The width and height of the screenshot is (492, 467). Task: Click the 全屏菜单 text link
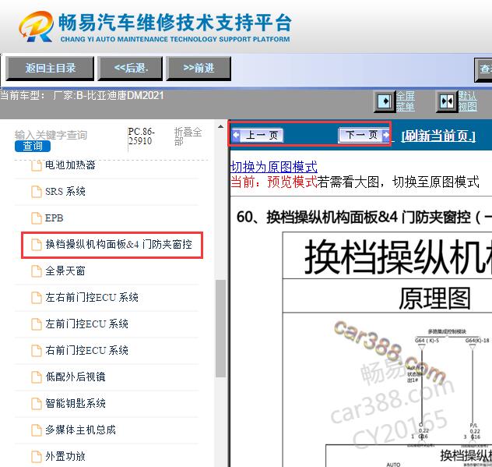(x=405, y=101)
